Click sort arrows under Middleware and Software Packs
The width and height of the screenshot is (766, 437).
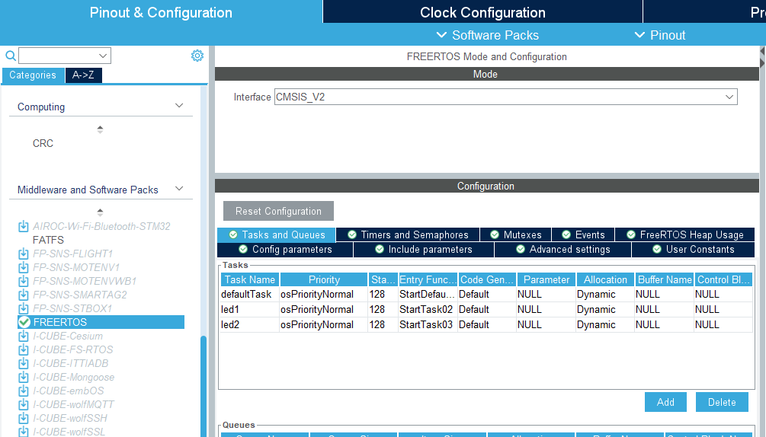(100, 212)
